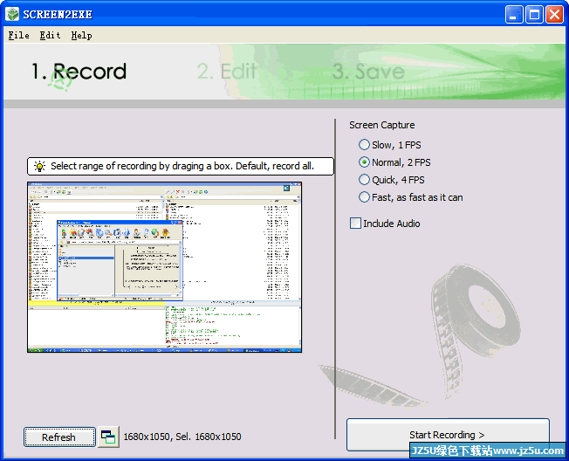Click the 1680x1050 selection size text

[x=182, y=437]
